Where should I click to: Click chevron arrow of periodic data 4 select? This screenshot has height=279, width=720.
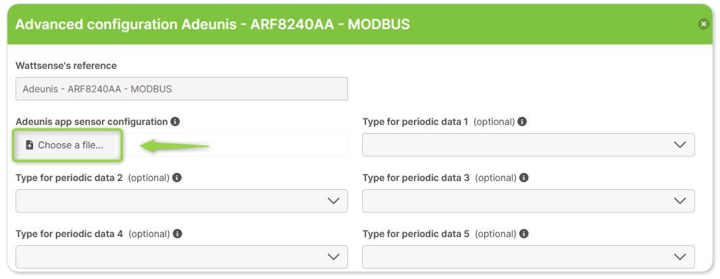tap(334, 257)
